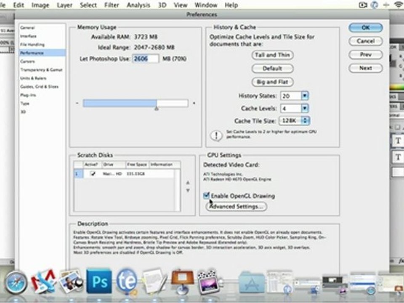Toggle Enable OpenGL Drawing checkbox
The width and height of the screenshot is (404, 303).
(x=206, y=196)
